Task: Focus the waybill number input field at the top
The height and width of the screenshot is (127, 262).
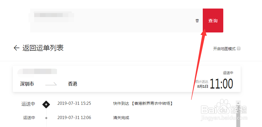Action: pos(116,21)
